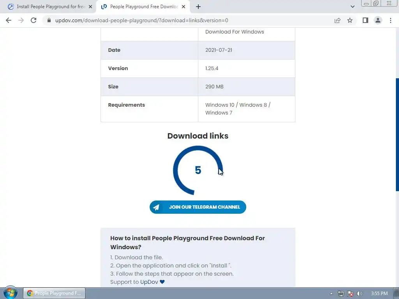This screenshot has height=299, width=399.
Task: Click the page vertical scrollbar
Action: (397, 135)
